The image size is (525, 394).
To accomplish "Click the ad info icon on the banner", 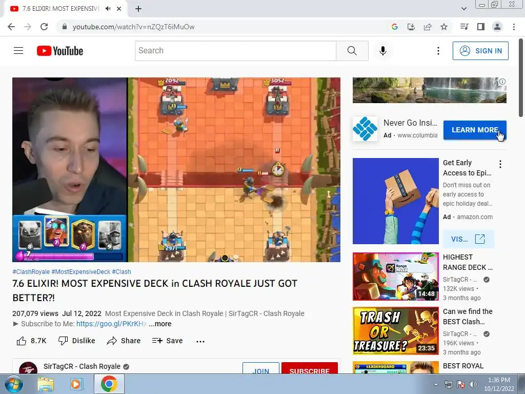I will pos(502,82).
